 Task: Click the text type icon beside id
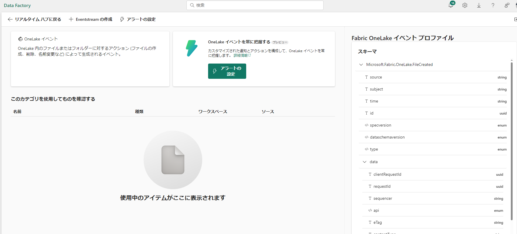click(x=366, y=113)
